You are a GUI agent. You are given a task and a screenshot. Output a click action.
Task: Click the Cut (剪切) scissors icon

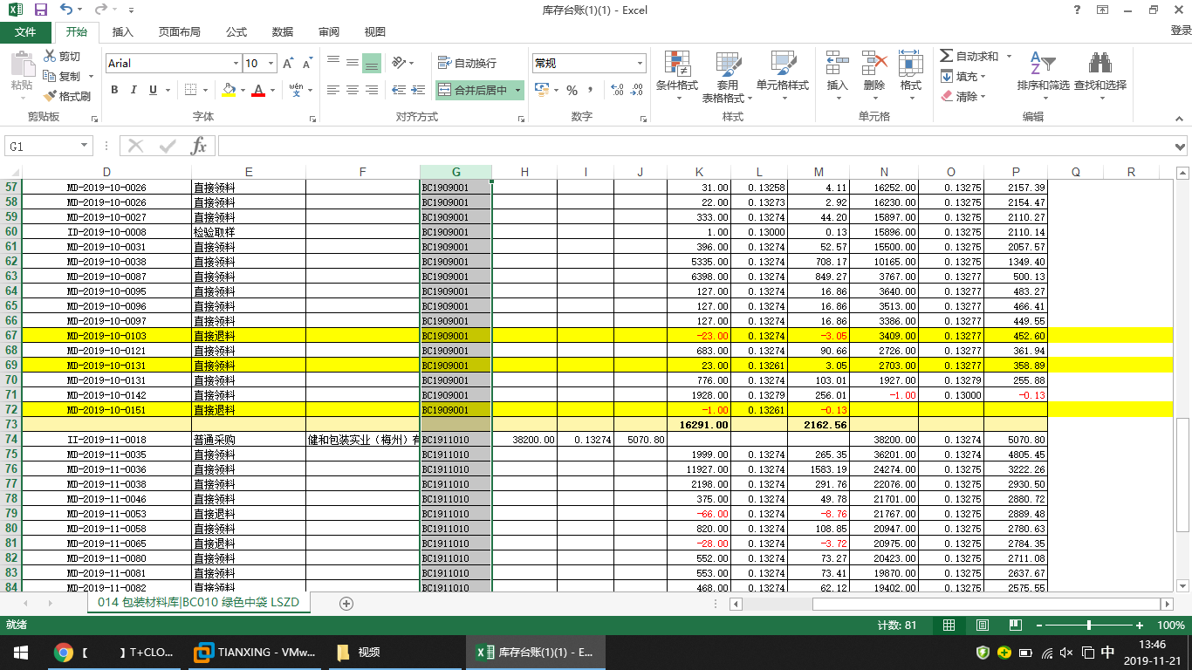(50, 57)
